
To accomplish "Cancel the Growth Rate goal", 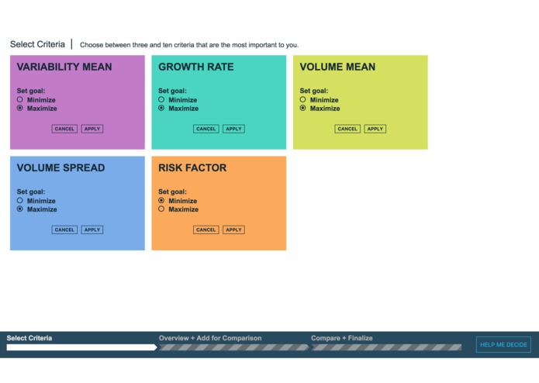I will click(206, 129).
